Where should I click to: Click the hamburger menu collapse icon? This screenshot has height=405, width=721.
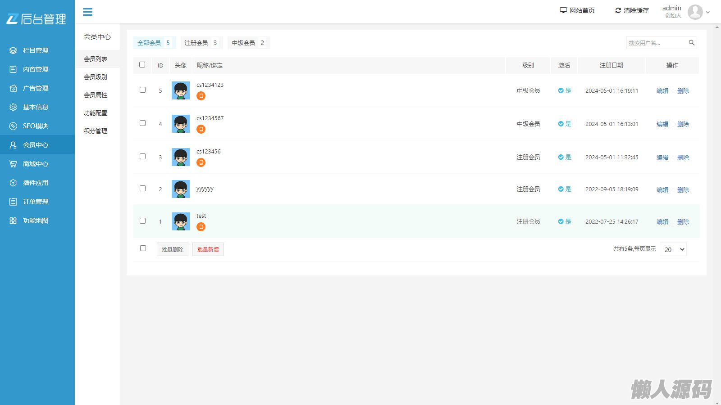(x=87, y=12)
